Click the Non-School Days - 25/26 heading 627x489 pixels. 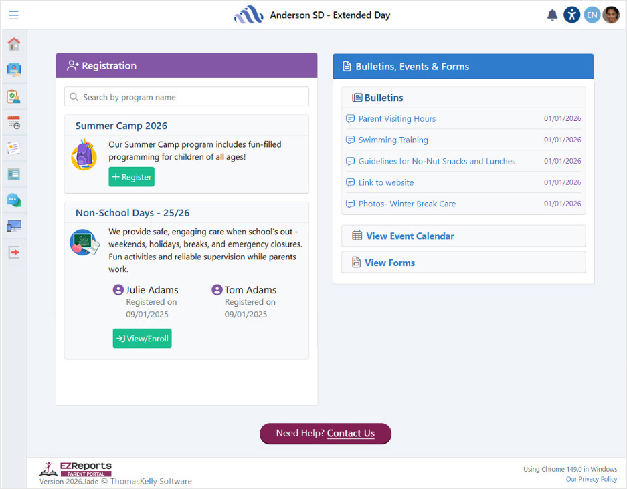click(132, 213)
